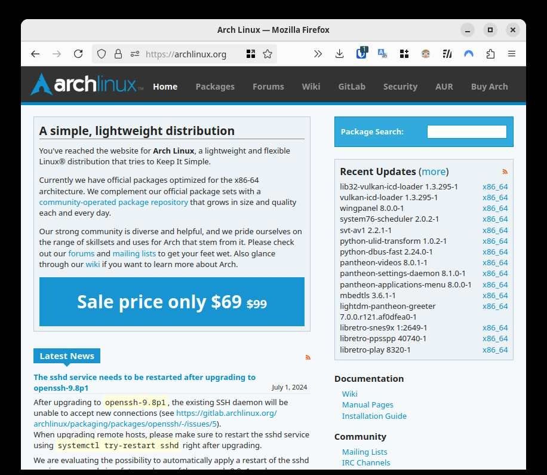The image size is (547, 475).
Task: Reload the page with the refresh icon
Action: [x=78, y=54]
